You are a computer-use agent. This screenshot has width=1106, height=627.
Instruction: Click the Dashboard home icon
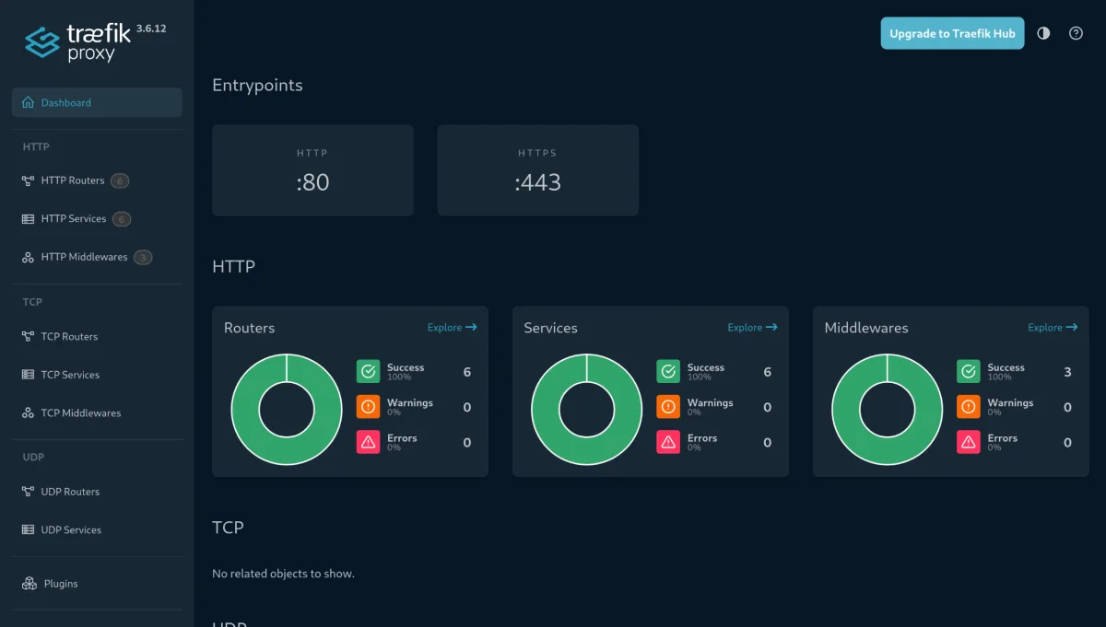(x=28, y=102)
